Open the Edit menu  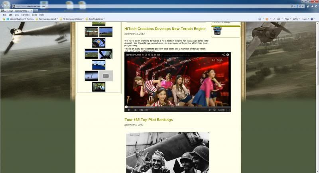tap(10, 15)
